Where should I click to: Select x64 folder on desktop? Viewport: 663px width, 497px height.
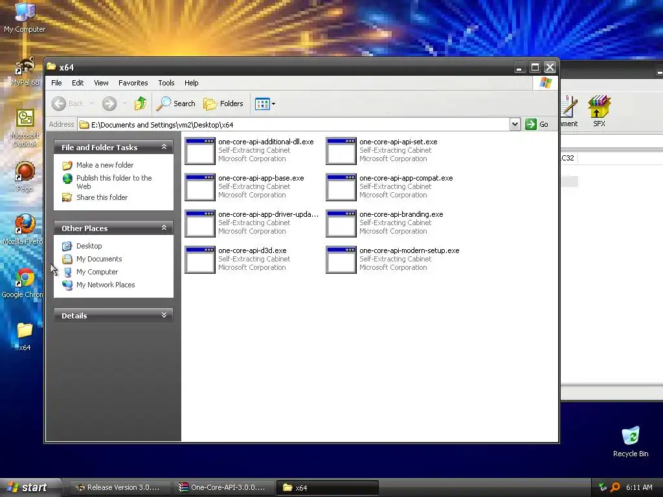[x=25, y=337]
